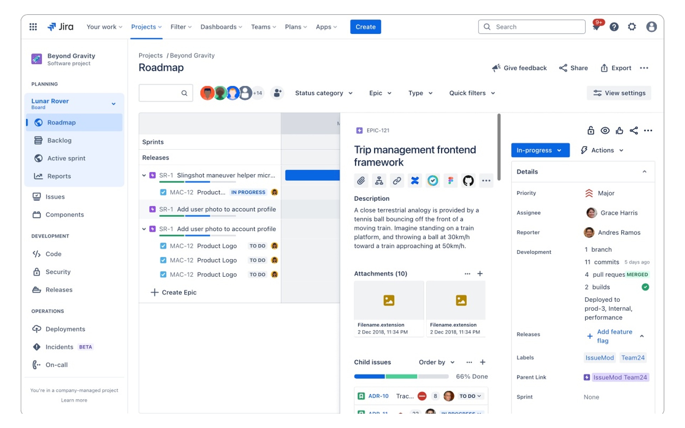The width and height of the screenshot is (685, 428).
Task: Open the app switcher grid icon
Action: coord(33,27)
